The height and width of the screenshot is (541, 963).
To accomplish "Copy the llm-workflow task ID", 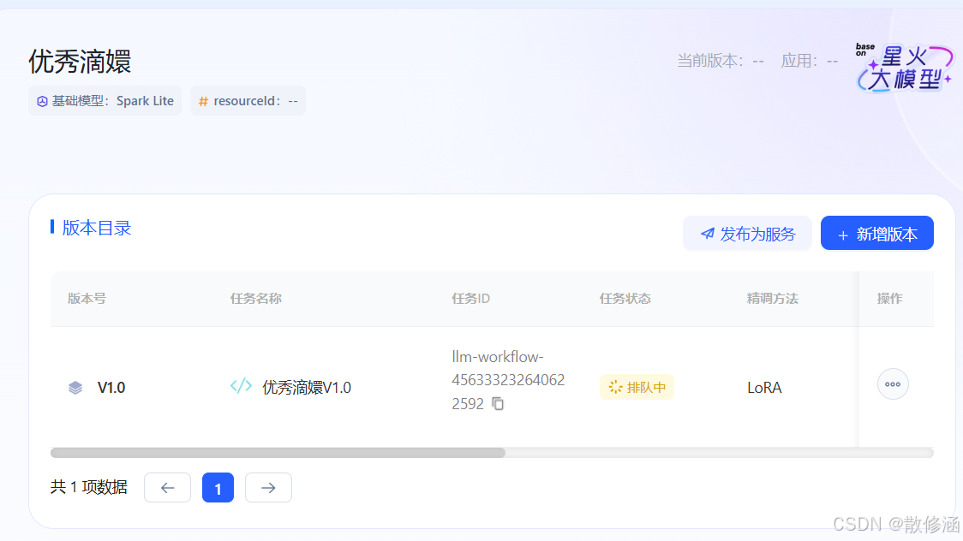I will pyautogui.click(x=498, y=403).
